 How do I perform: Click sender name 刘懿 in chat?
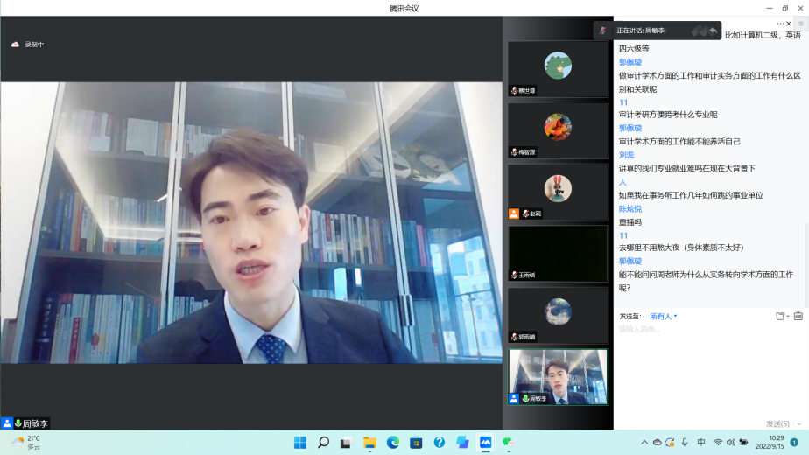pyautogui.click(x=626, y=155)
